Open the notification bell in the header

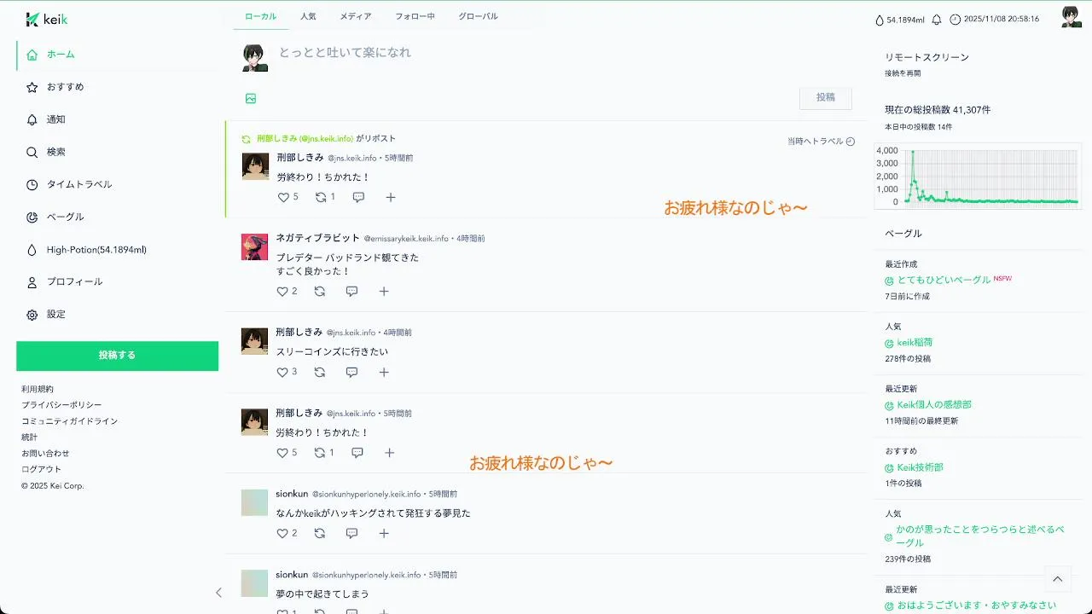[937, 20]
